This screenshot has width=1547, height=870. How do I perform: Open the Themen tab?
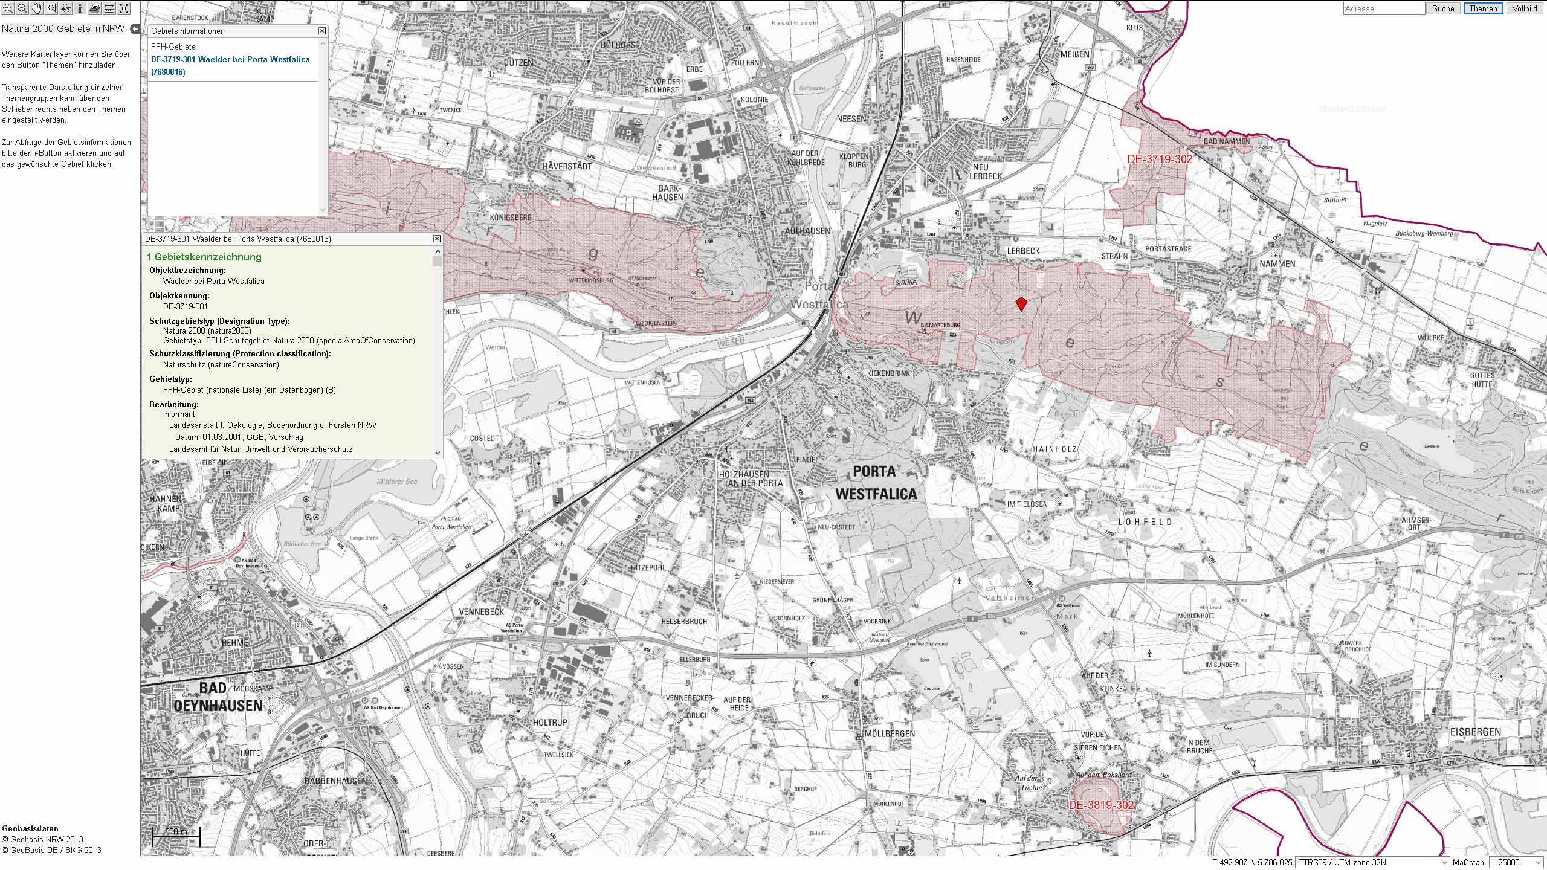click(1483, 8)
